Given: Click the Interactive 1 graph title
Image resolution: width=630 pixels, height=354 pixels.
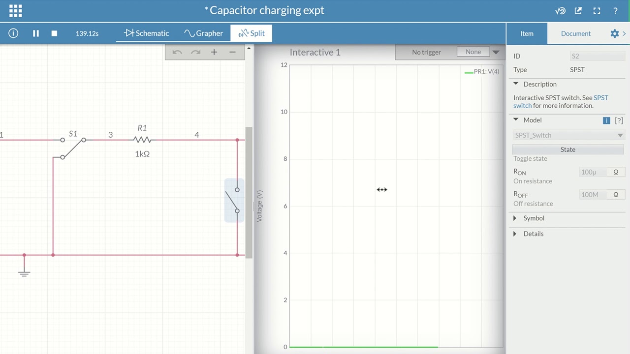Looking at the screenshot, I should tap(315, 52).
